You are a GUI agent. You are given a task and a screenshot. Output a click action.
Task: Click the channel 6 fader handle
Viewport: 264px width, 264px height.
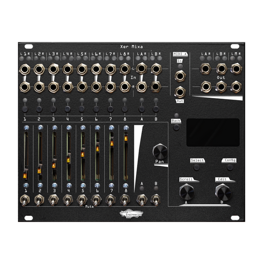click(x=98, y=149)
